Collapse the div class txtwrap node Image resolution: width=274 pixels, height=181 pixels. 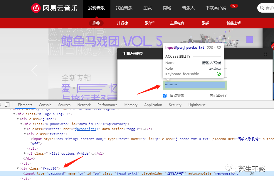point(25,134)
